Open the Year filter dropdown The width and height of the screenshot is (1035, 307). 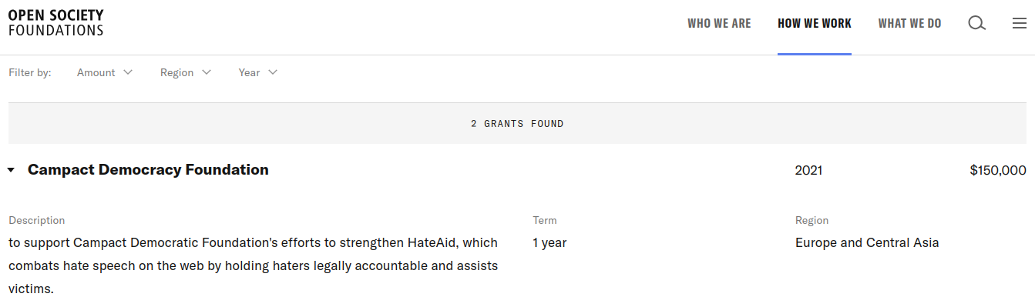tap(258, 72)
